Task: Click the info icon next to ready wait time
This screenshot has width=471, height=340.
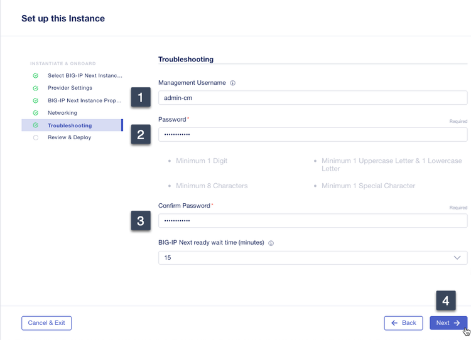Action: [271, 243]
